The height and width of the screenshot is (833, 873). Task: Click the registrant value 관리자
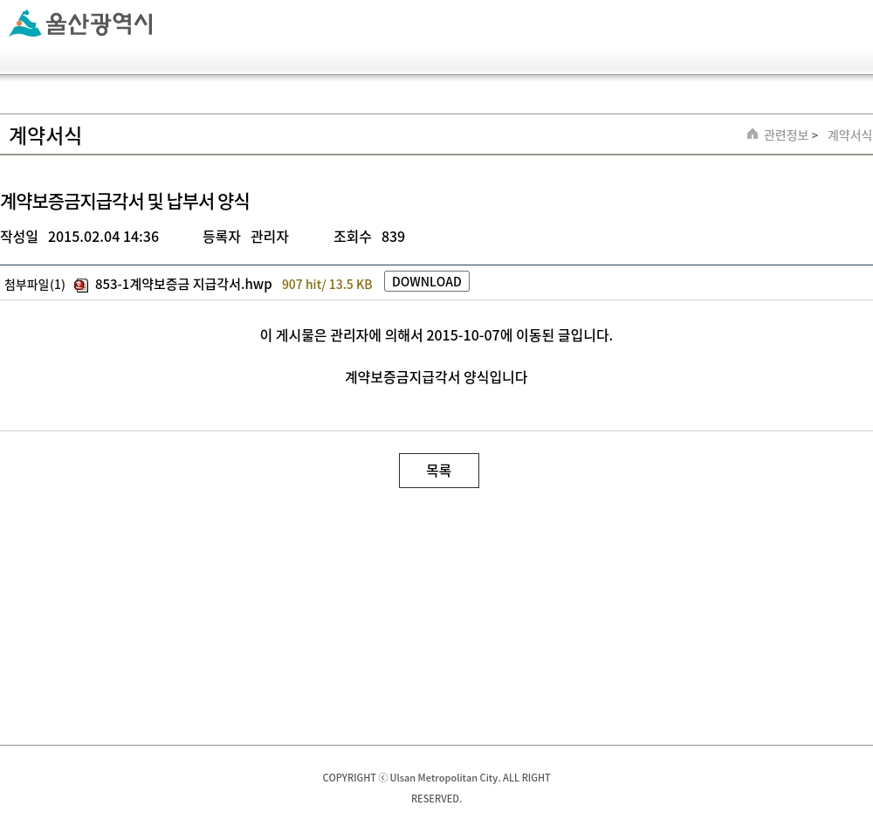(270, 238)
